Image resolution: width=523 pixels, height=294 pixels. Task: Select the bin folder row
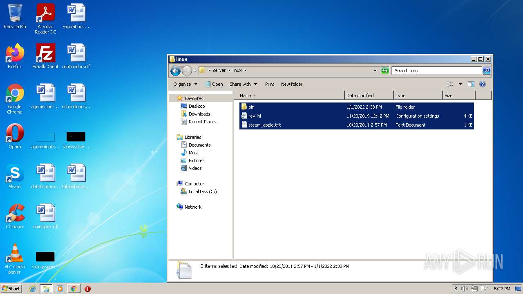point(357,107)
